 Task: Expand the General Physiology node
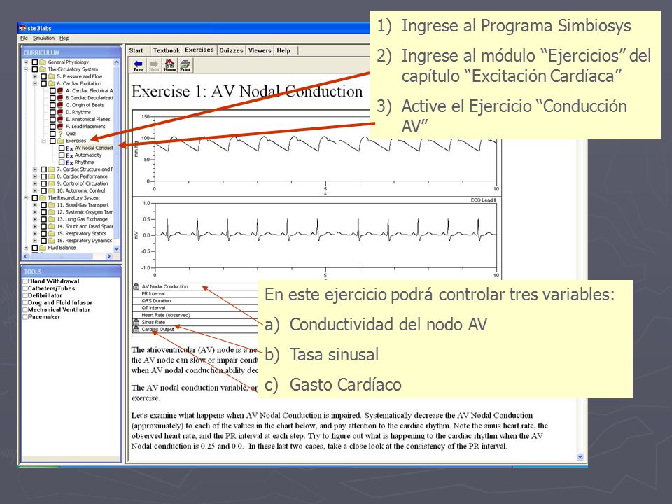point(26,62)
